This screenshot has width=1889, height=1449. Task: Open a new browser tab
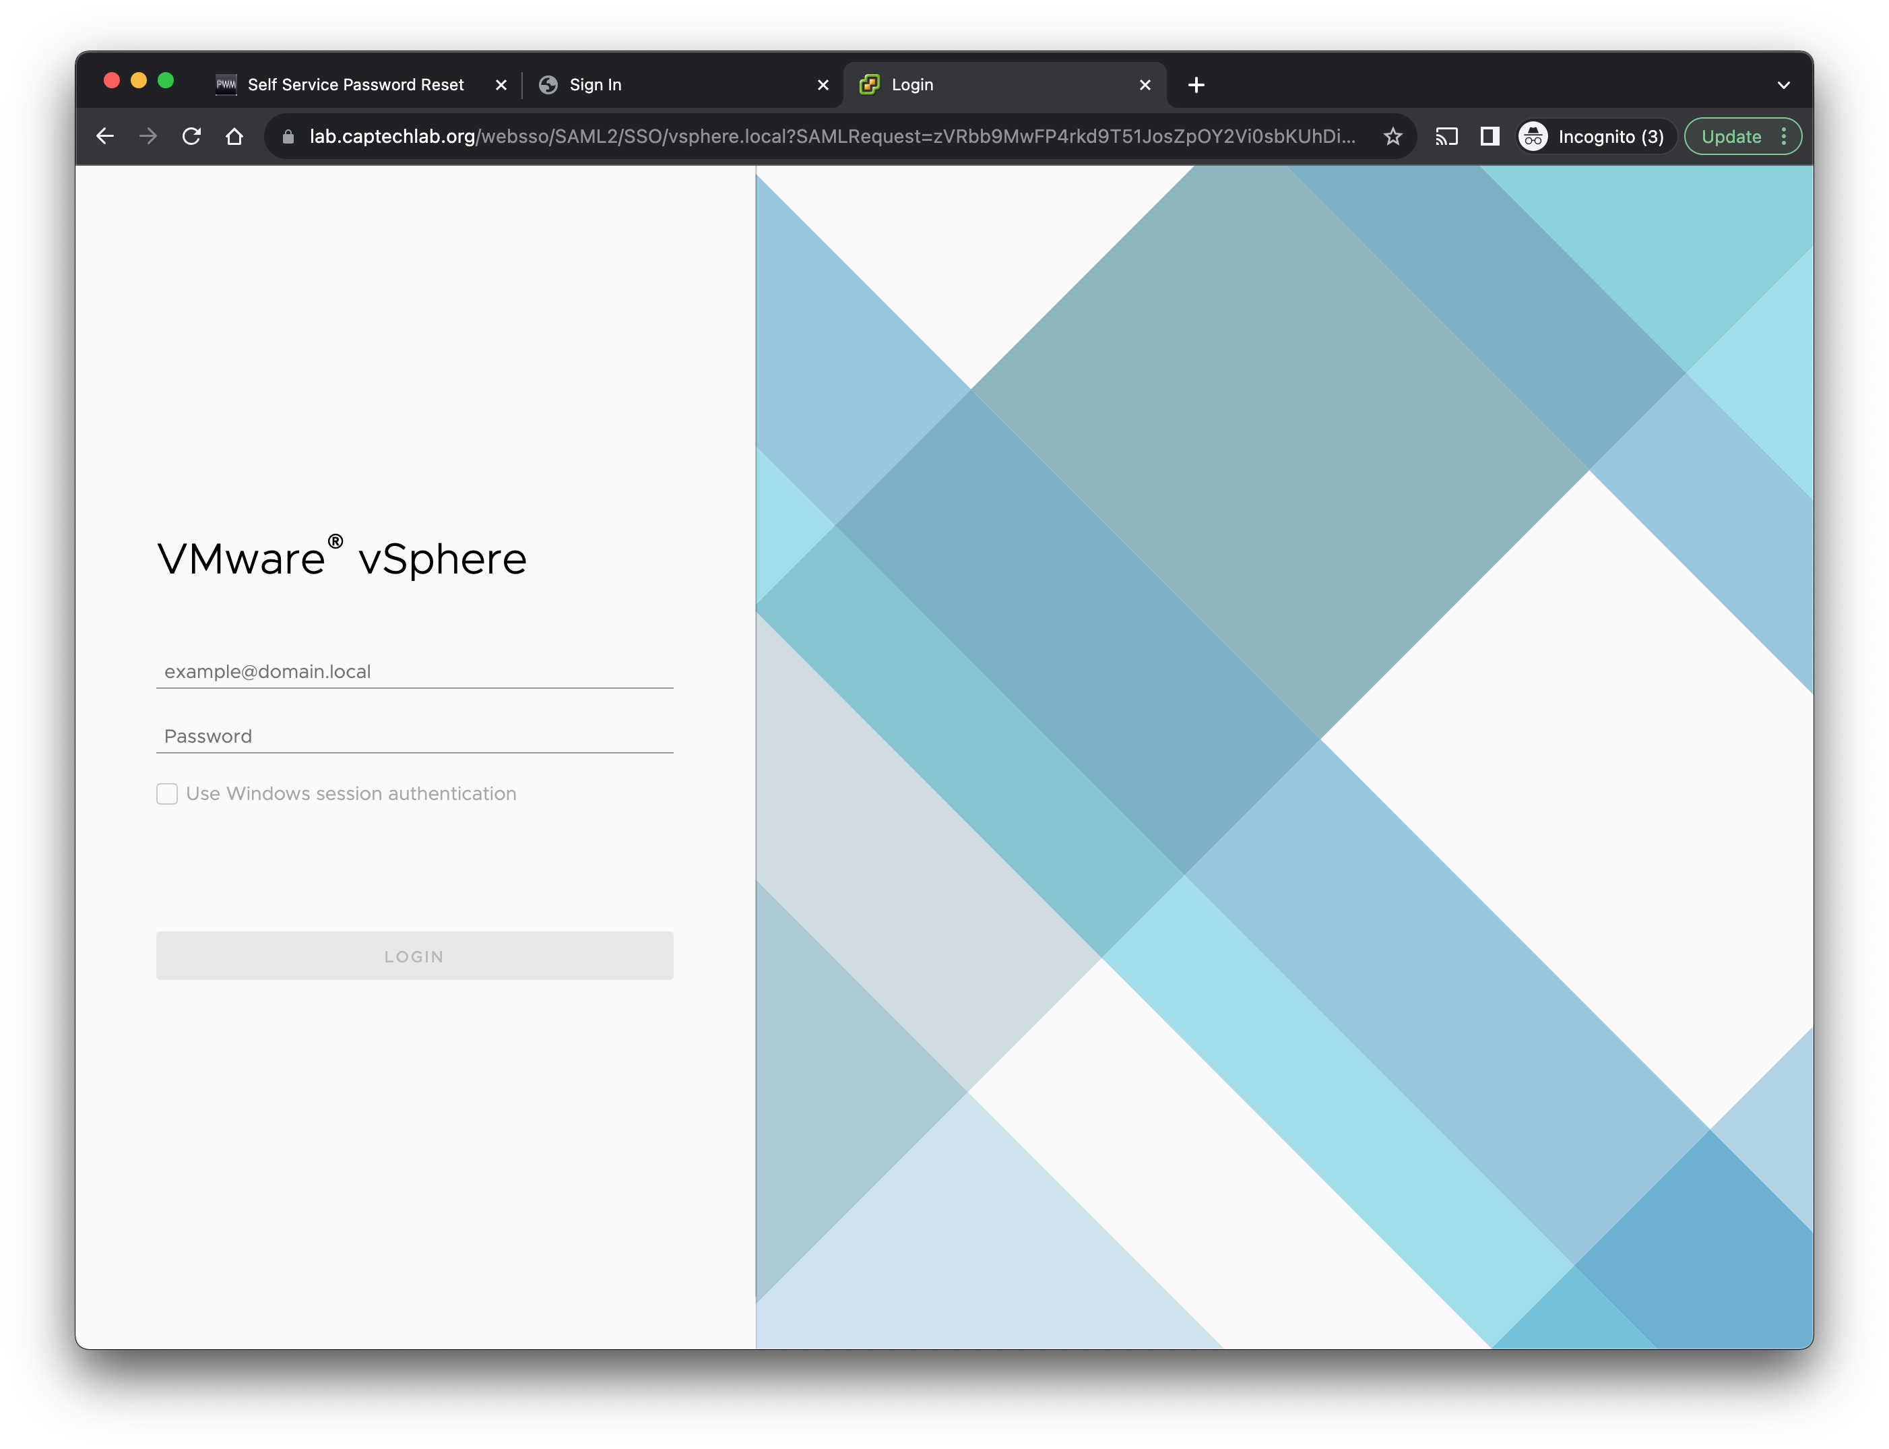(1196, 84)
